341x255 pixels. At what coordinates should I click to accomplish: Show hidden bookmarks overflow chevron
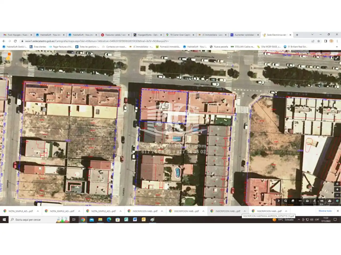337,47
